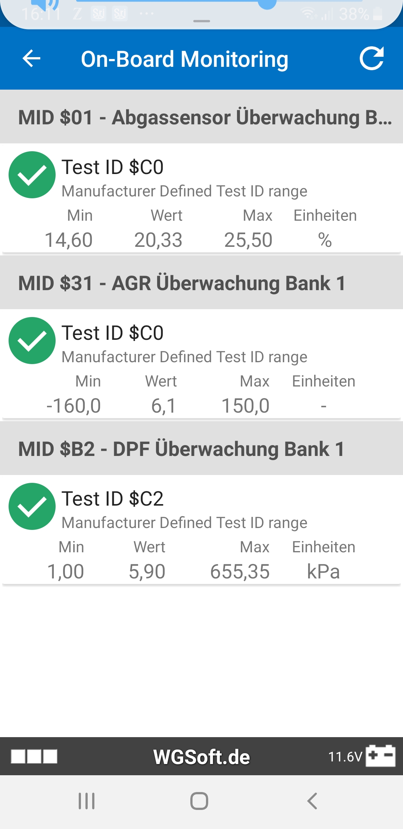Tap green checkmark for AGR test
Screen dimensions: 403x829
coord(32,341)
